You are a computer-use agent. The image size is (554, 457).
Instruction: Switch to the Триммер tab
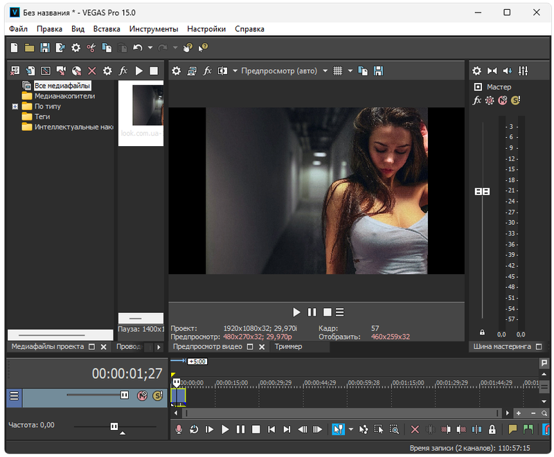(x=288, y=347)
